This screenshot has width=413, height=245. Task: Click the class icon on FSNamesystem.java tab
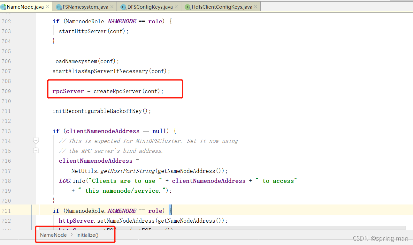[59, 7]
